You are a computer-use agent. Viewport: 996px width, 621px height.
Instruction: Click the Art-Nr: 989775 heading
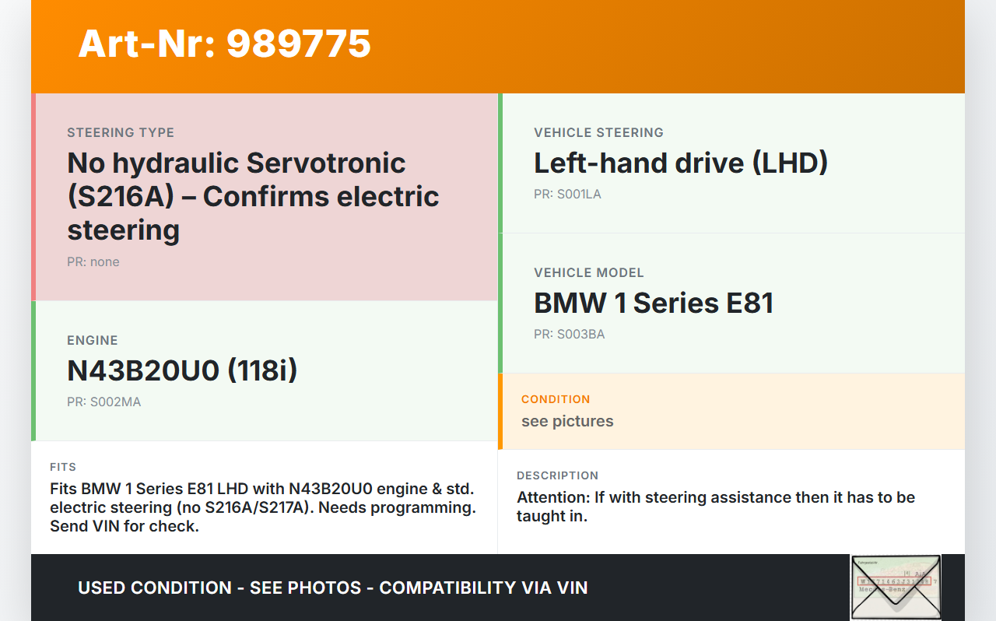pyautogui.click(x=224, y=44)
